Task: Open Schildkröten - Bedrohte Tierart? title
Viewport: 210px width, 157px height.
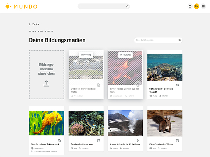Action: 161,90
